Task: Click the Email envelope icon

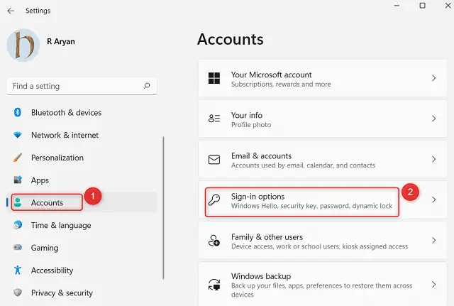Action: [214, 159]
